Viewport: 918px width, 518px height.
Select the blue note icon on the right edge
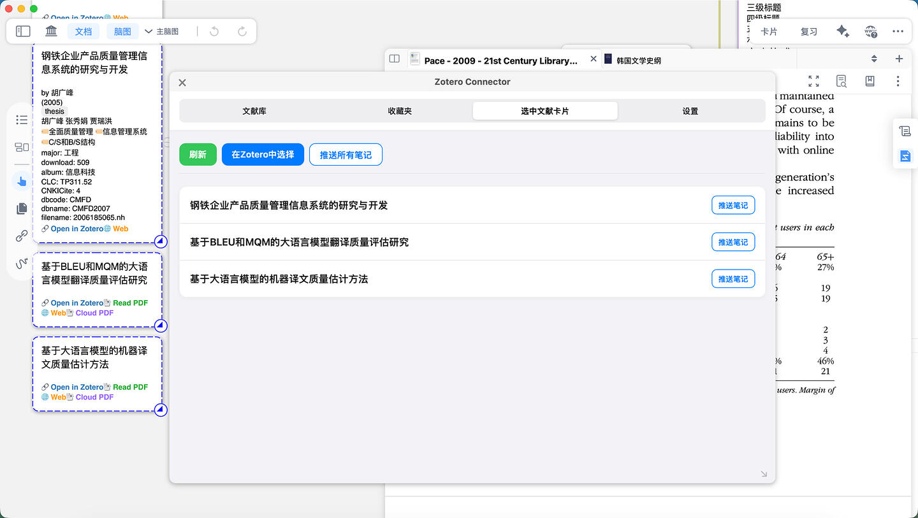click(905, 155)
